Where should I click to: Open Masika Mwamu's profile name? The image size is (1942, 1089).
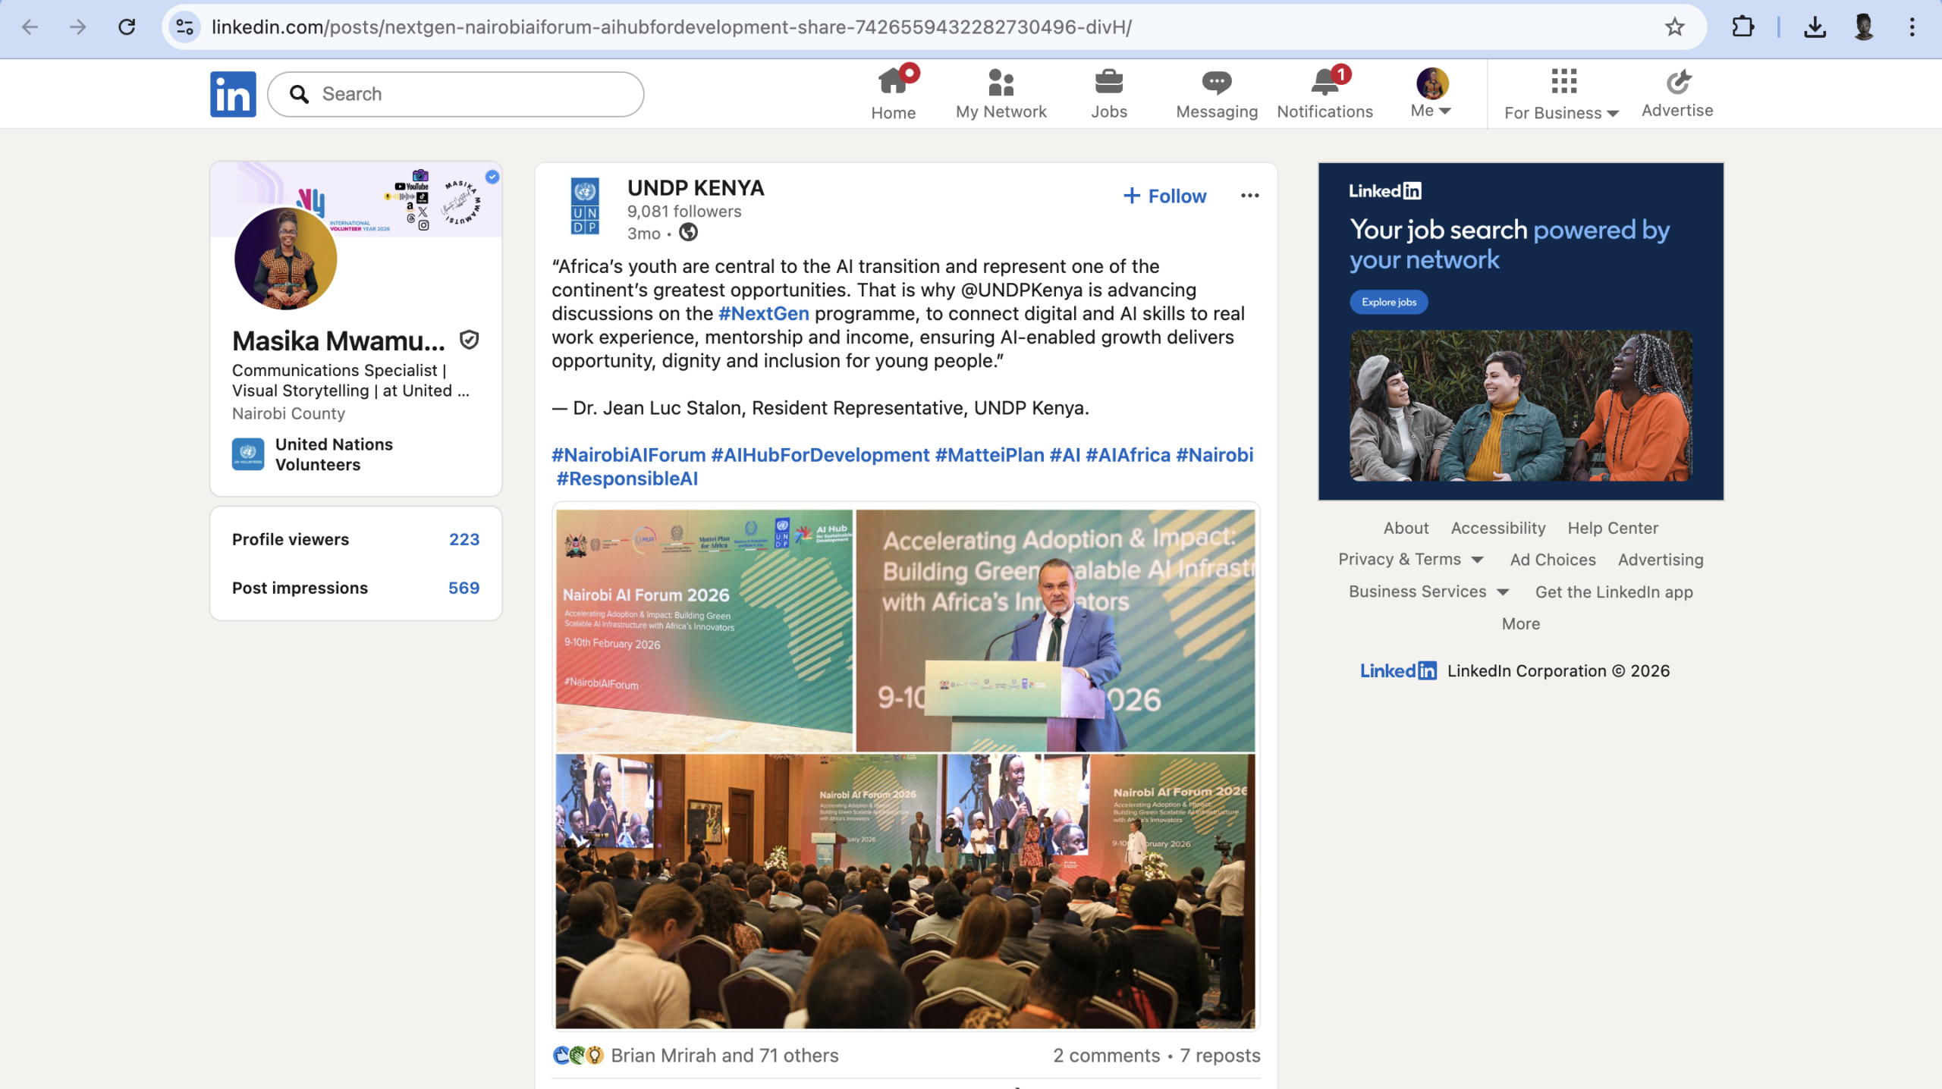tap(338, 341)
